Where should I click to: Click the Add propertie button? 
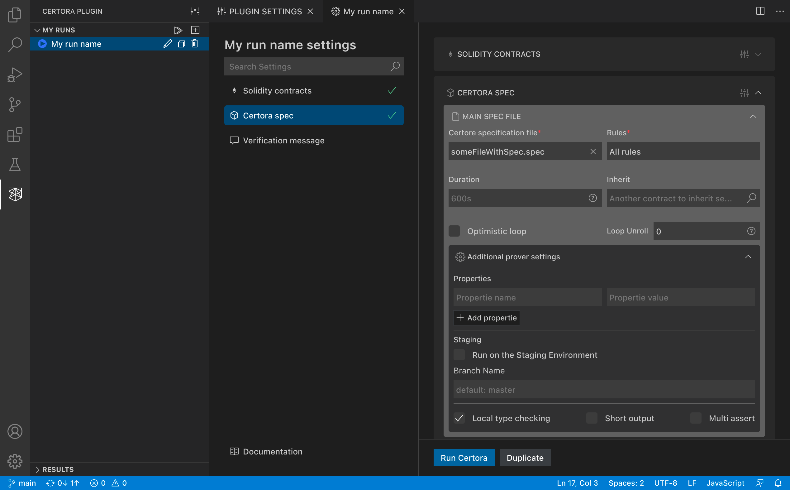click(x=486, y=318)
